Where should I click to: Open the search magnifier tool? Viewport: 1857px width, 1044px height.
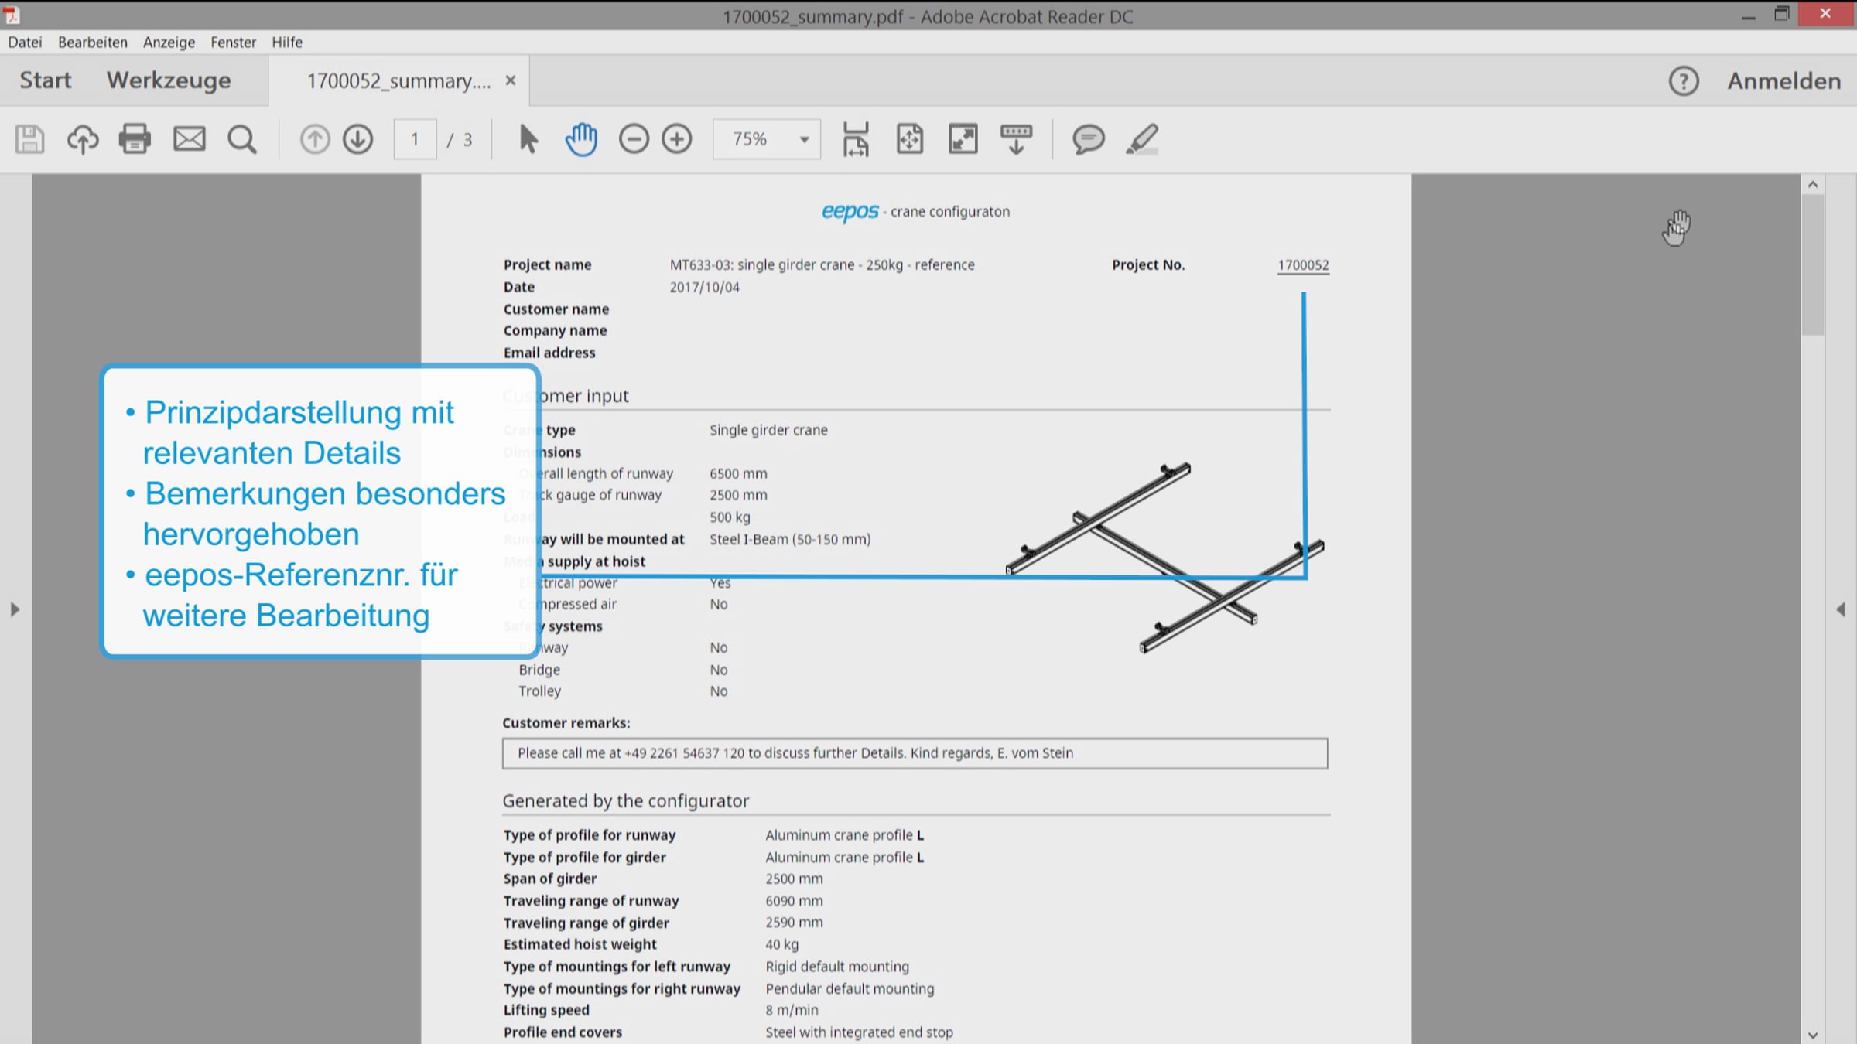(x=241, y=139)
